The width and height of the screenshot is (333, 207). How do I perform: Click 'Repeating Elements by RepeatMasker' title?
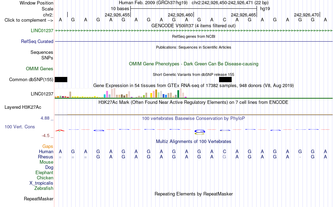tap(193, 194)
